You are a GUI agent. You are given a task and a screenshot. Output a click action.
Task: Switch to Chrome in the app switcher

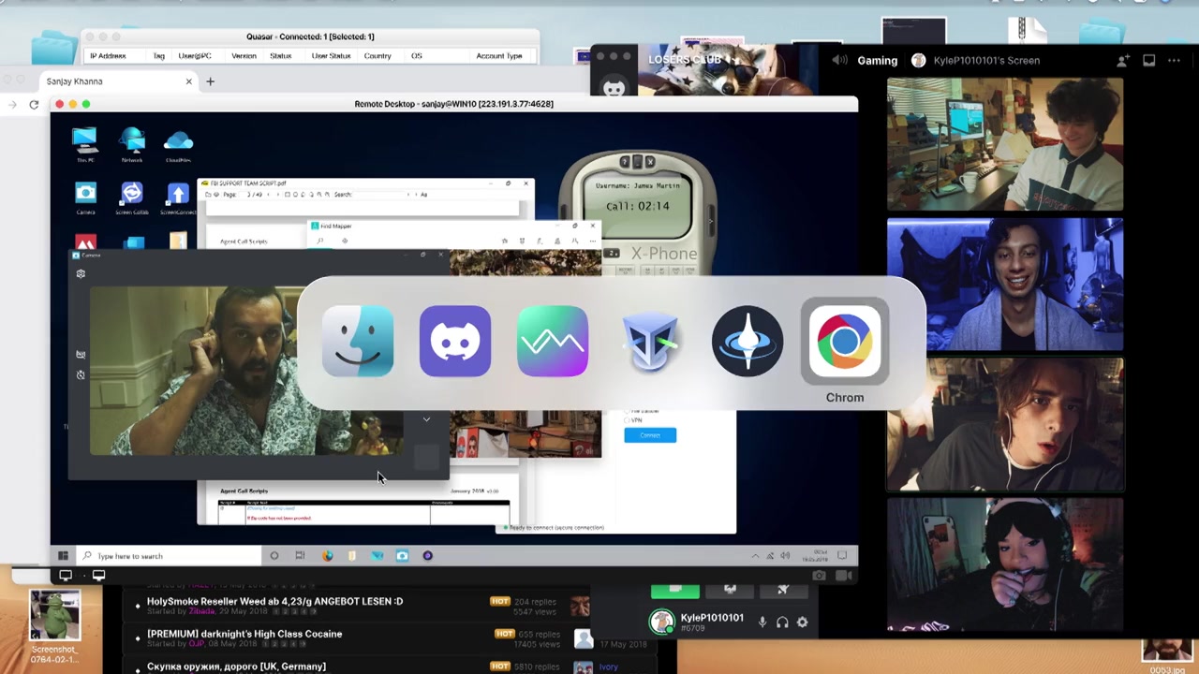pos(845,342)
